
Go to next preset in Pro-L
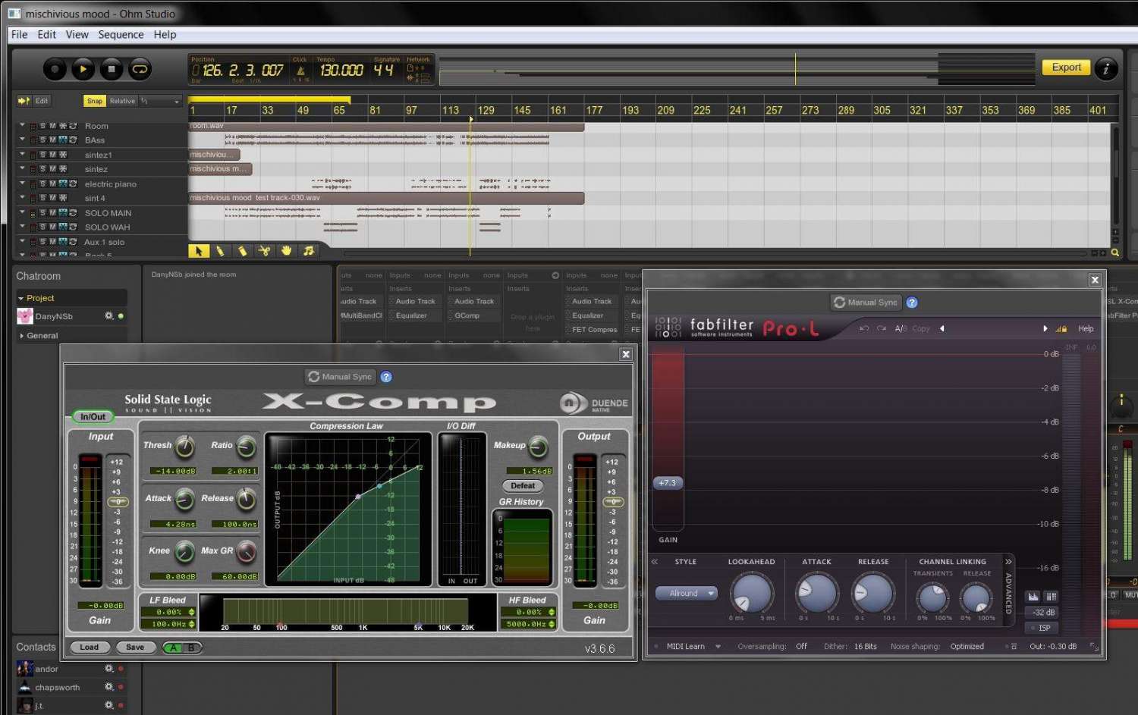1045,329
